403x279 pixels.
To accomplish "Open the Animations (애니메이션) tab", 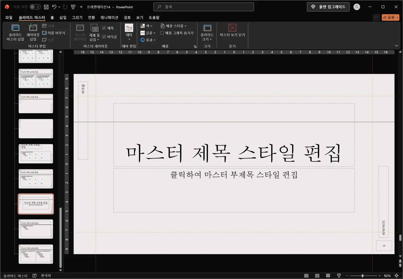I will pyautogui.click(x=109, y=17).
